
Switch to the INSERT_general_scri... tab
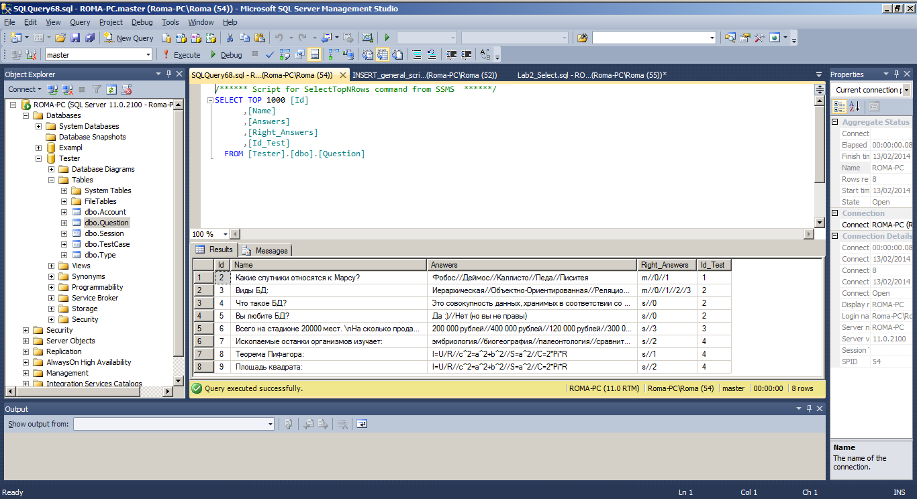click(424, 75)
